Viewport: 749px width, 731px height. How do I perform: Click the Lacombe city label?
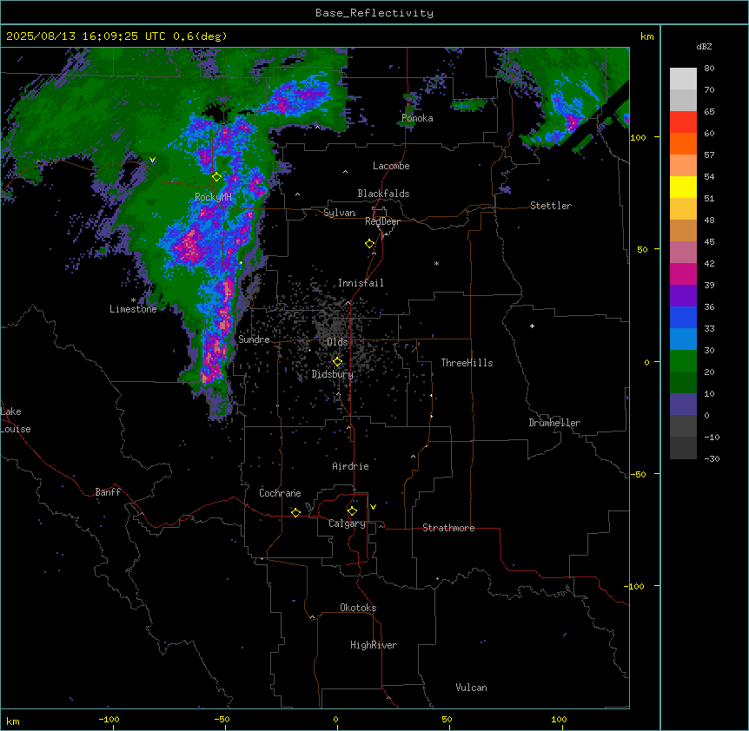tap(391, 166)
